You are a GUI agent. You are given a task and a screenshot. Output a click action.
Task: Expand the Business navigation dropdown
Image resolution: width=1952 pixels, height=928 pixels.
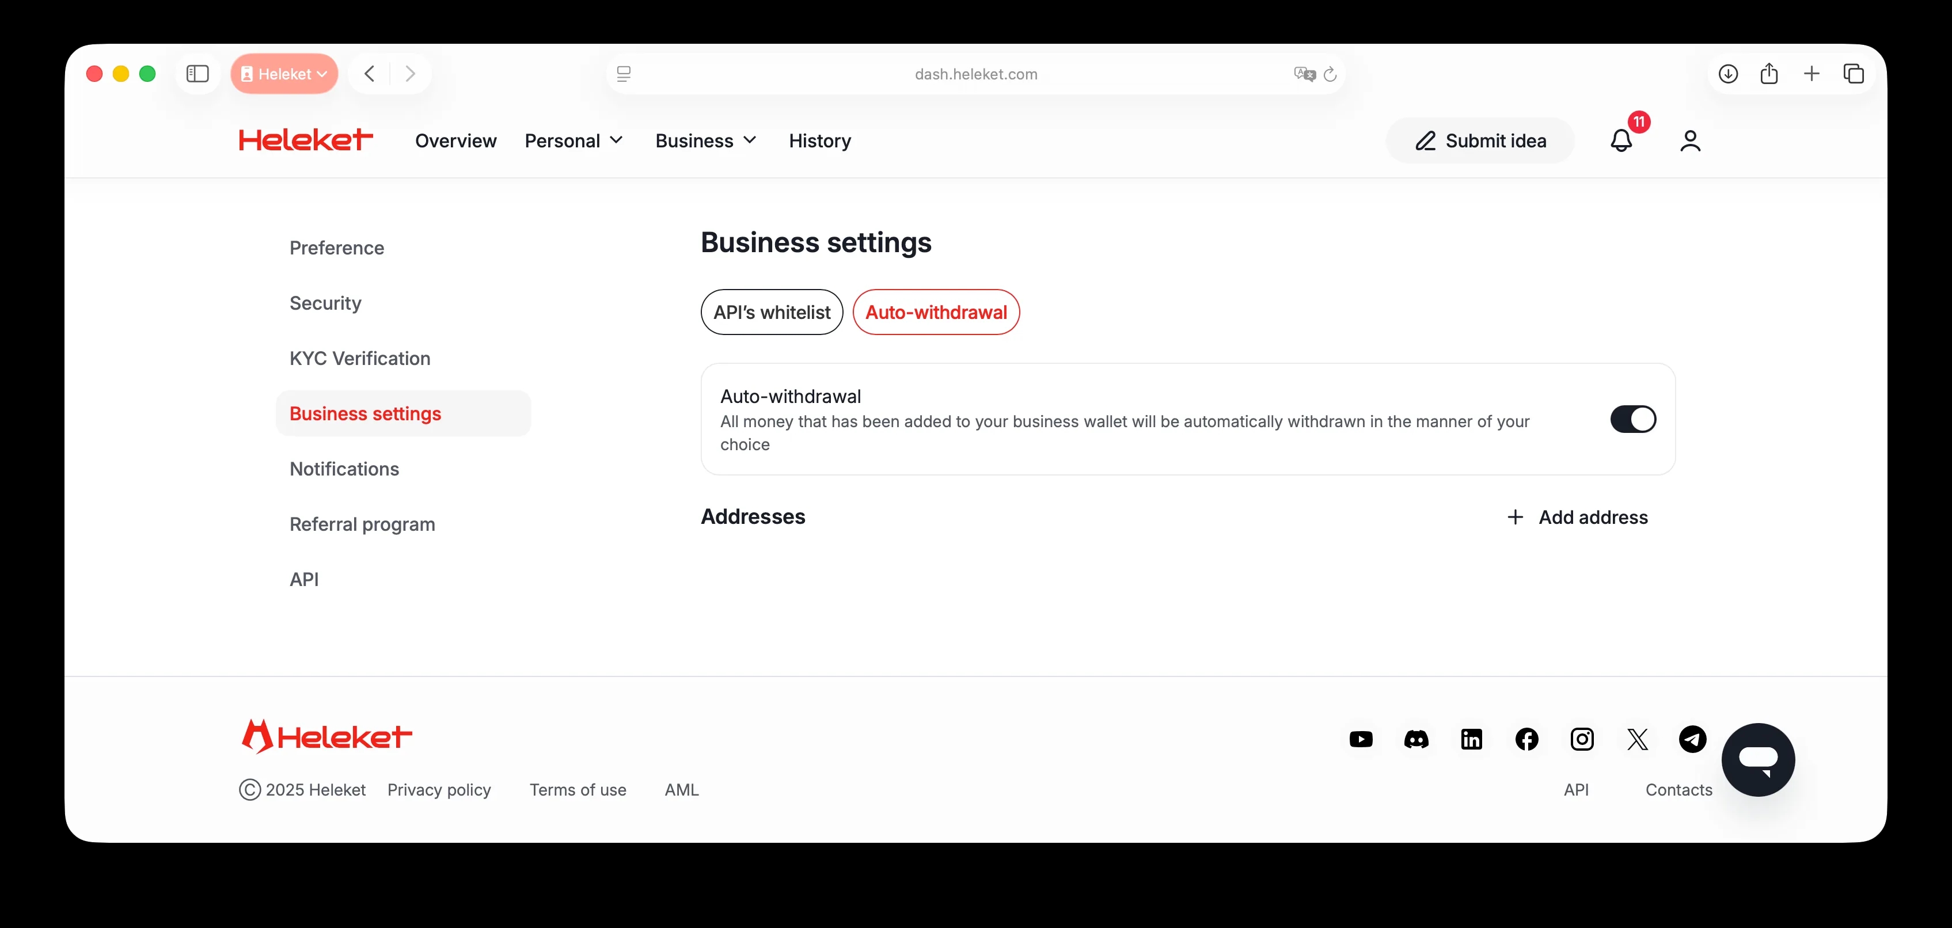[705, 140]
